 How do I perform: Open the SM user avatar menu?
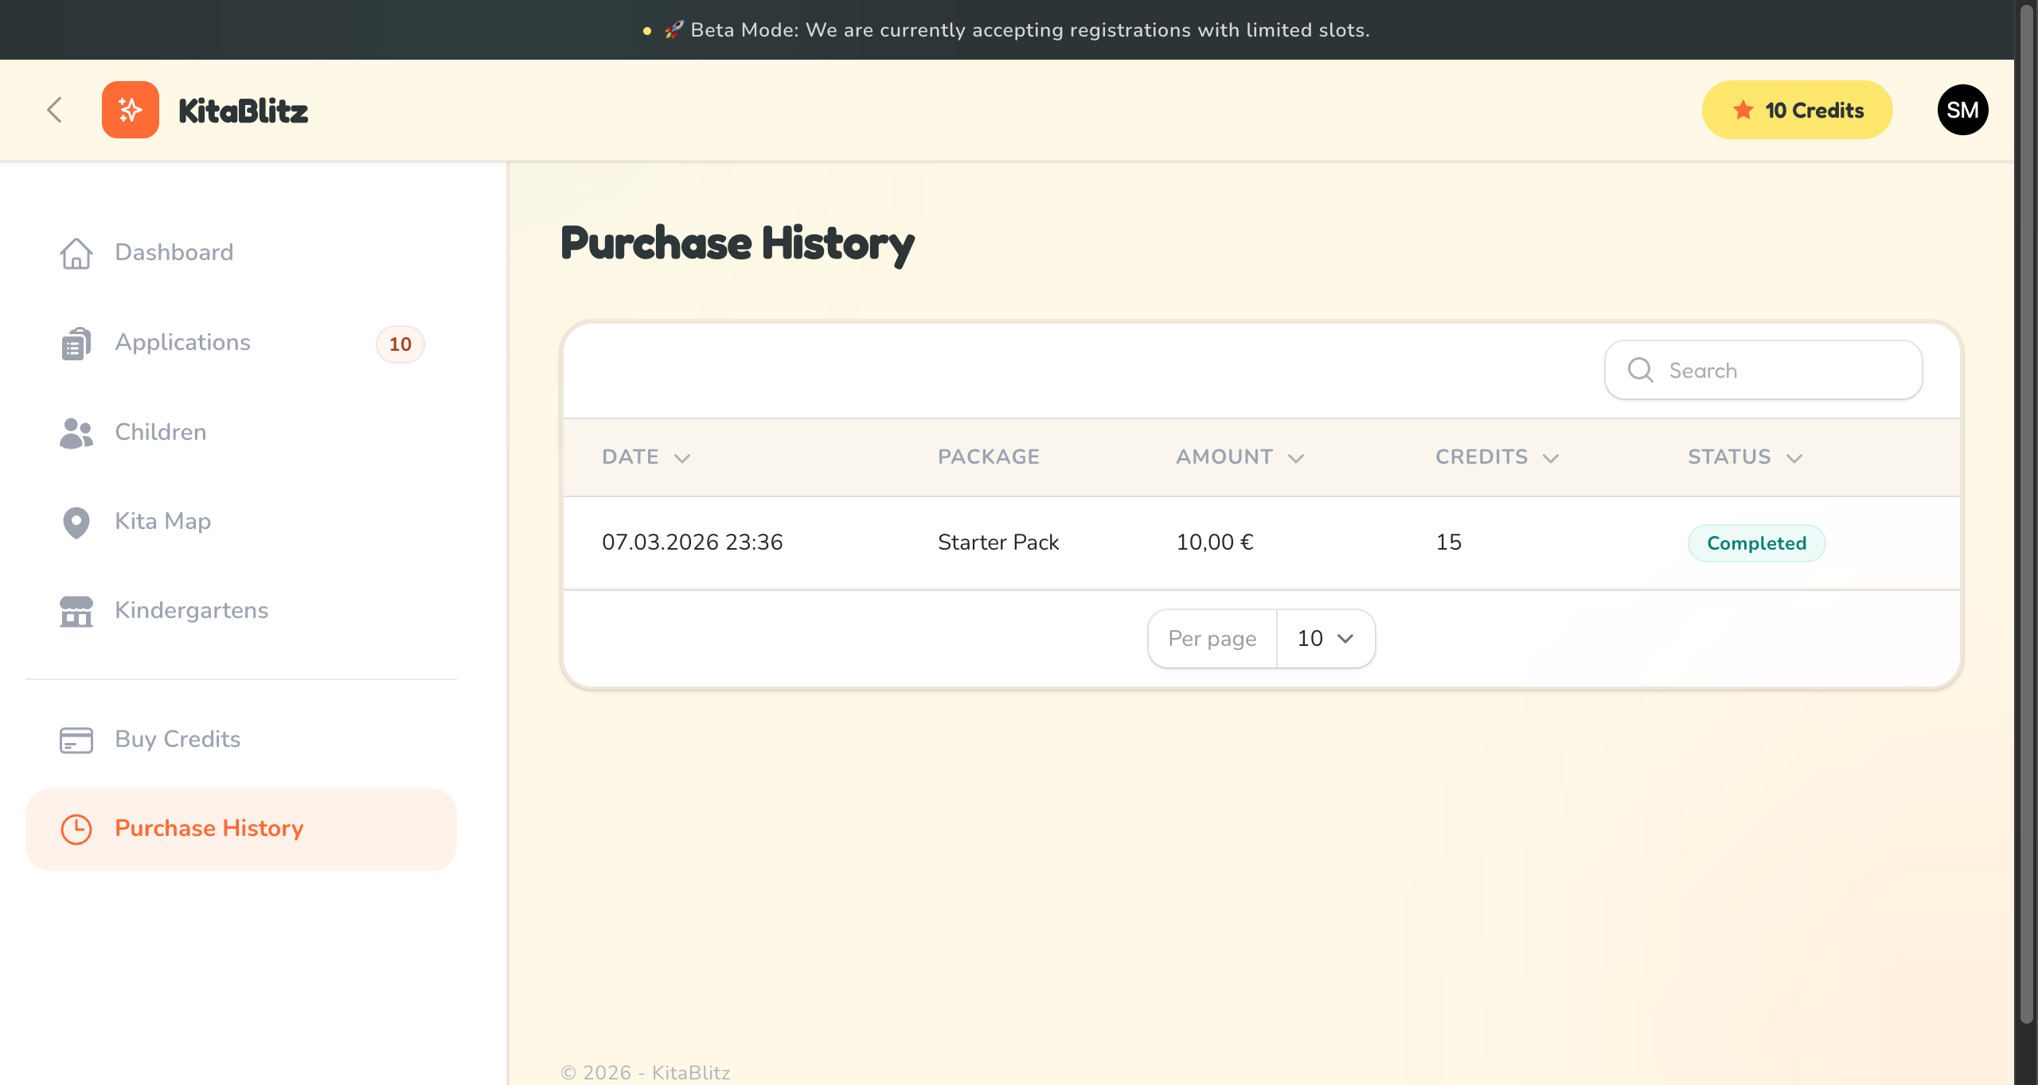pos(1962,110)
